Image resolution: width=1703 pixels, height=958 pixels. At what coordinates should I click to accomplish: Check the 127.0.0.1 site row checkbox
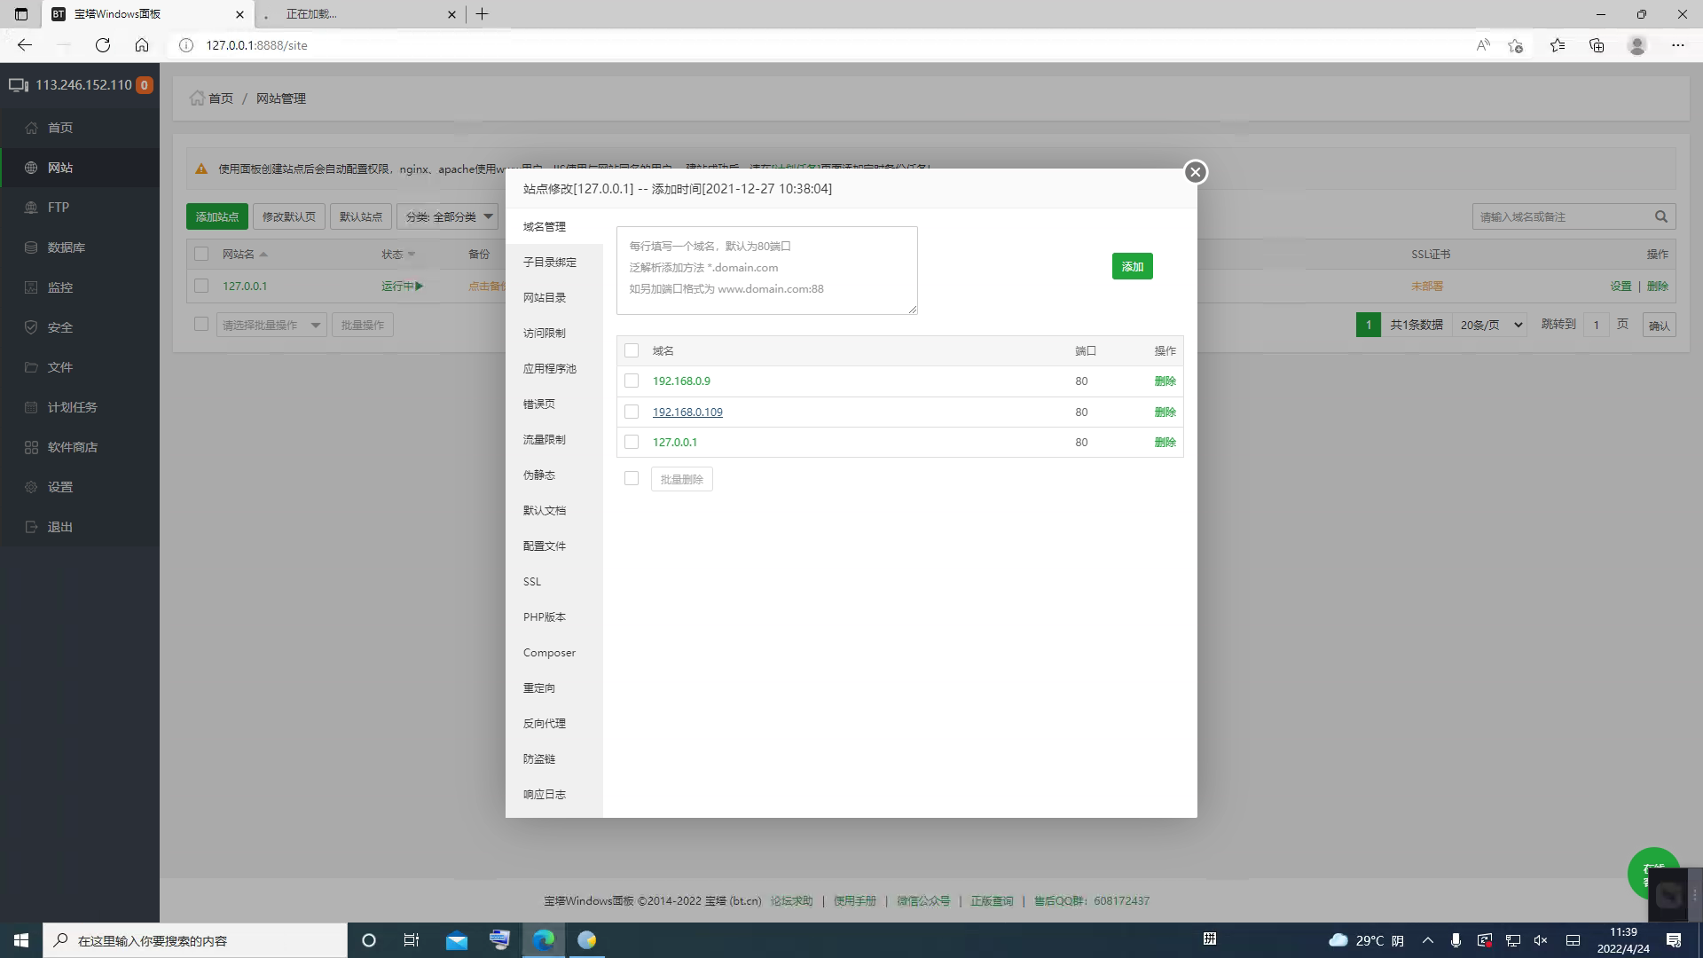[201, 286]
